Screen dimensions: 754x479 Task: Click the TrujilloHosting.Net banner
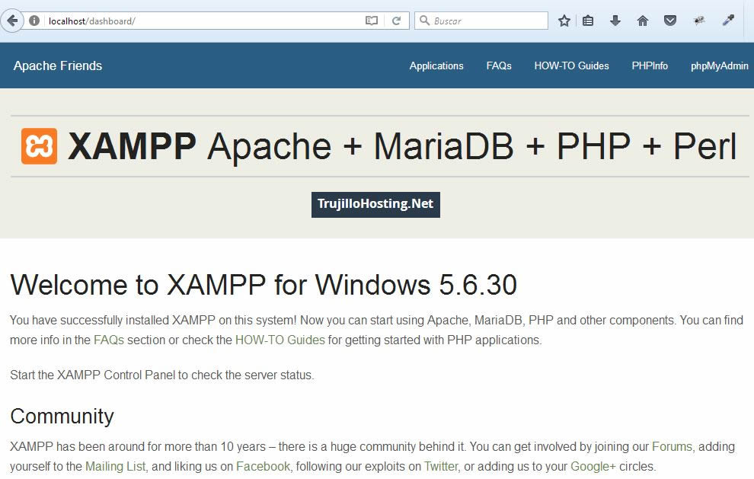click(x=375, y=204)
